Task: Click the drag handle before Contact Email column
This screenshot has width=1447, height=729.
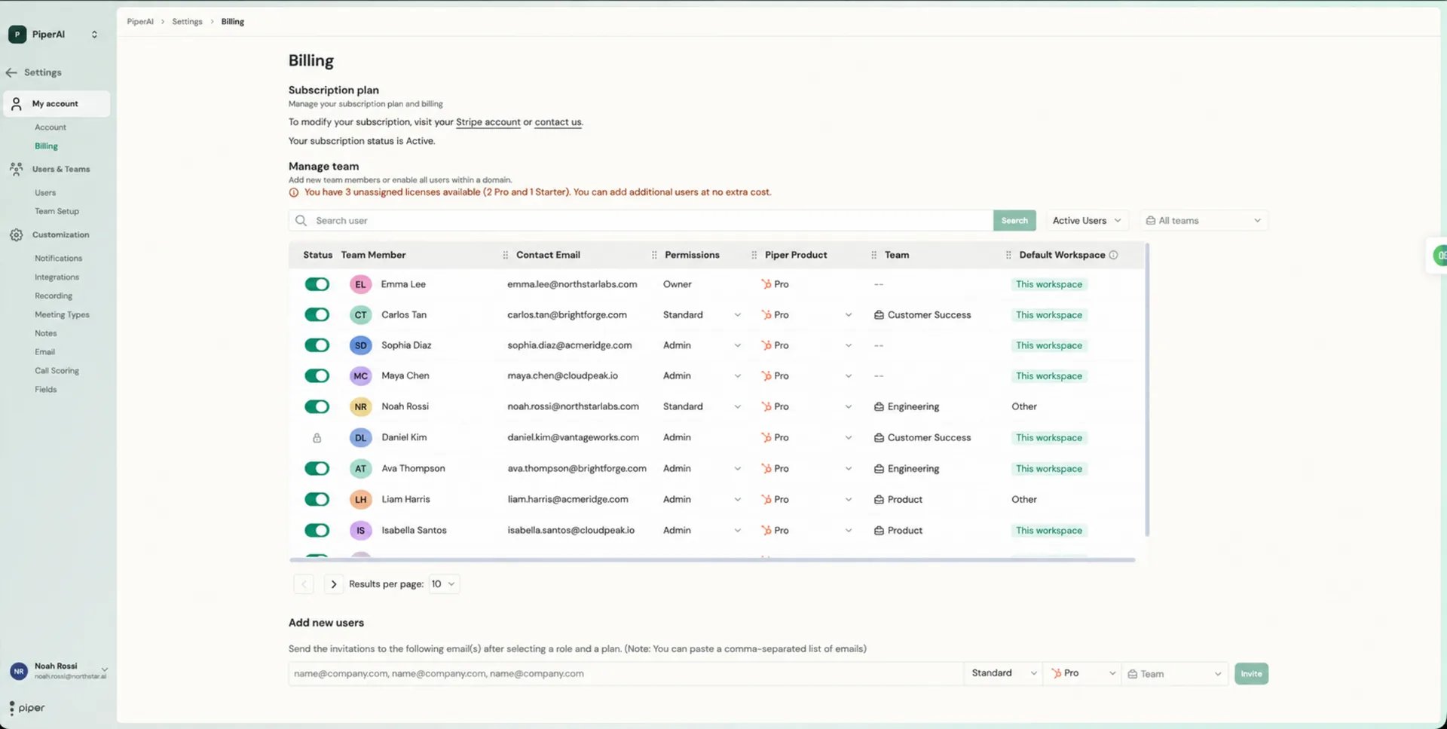Action: [x=505, y=255]
